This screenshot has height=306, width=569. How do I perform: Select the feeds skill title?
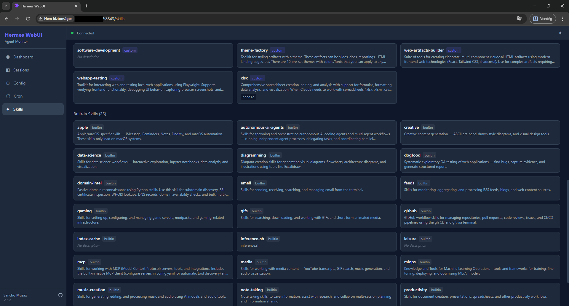pos(409,183)
